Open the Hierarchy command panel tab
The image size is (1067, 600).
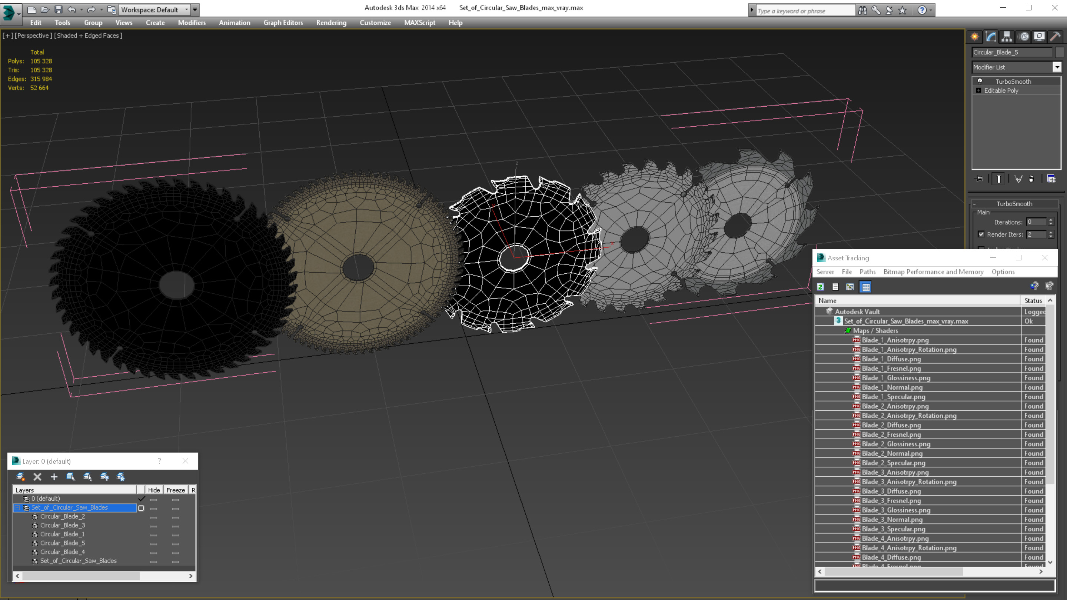coord(1007,37)
